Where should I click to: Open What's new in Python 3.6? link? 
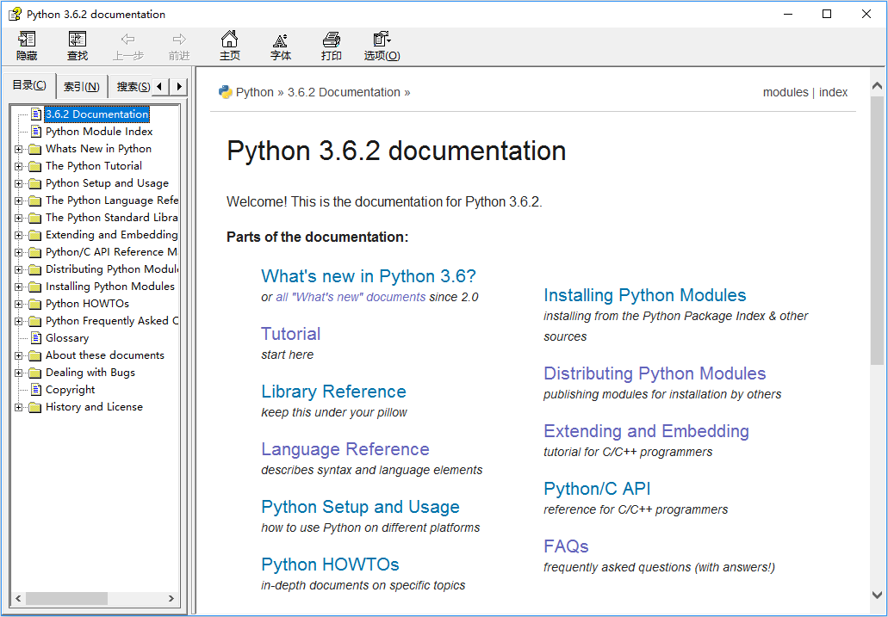coord(369,276)
